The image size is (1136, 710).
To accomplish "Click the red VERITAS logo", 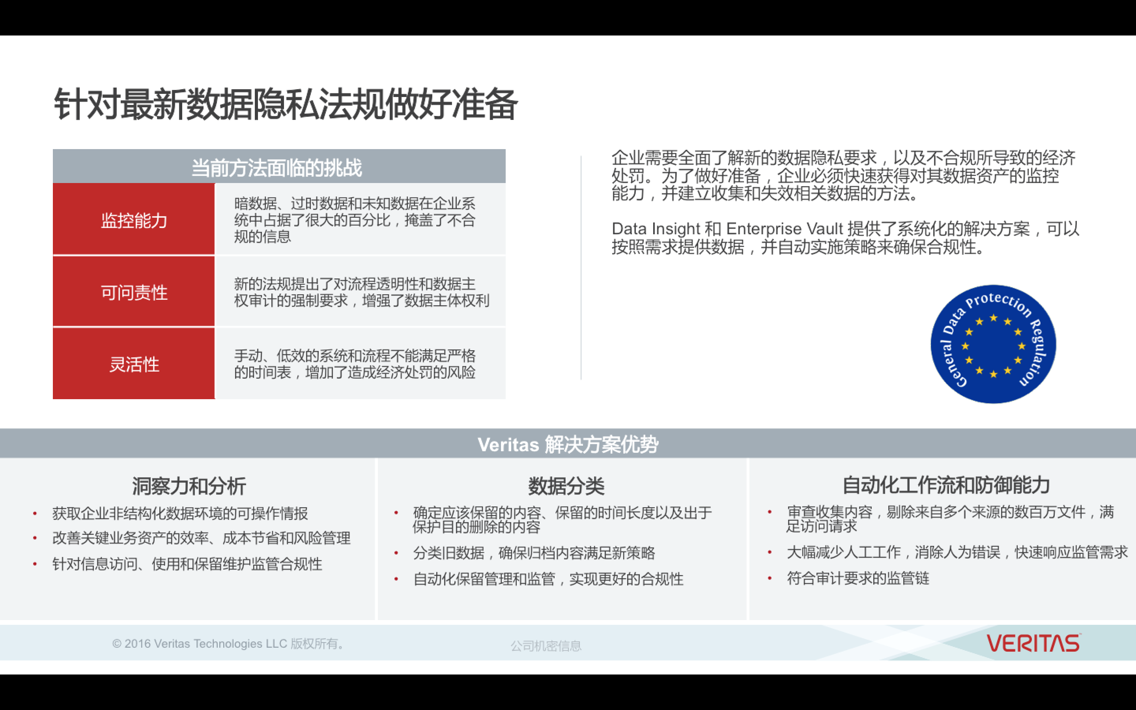I will [1033, 643].
